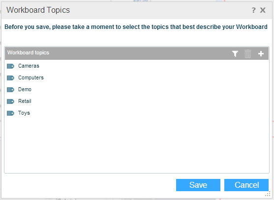
Task: Save the selected Workboard topics
Action: [x=198, y=185]
